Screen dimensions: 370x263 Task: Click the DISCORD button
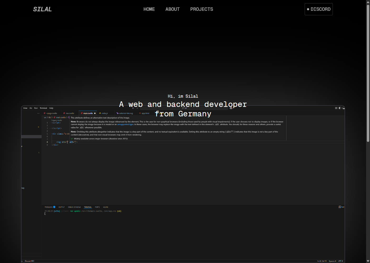coord(319,9)
